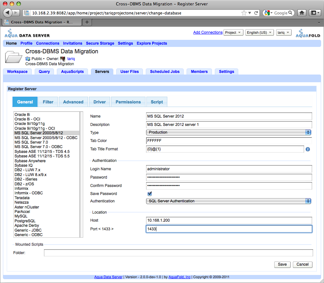Viewport: 324px width, 283px height.
Task: Open a new browser tab with plus
Action: pyautogui.click(x=87, y=22)
